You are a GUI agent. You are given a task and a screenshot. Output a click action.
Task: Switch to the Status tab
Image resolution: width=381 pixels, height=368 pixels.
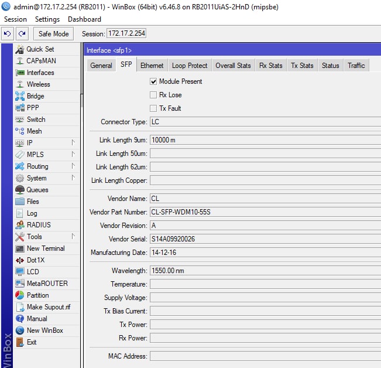coord(331,66)
